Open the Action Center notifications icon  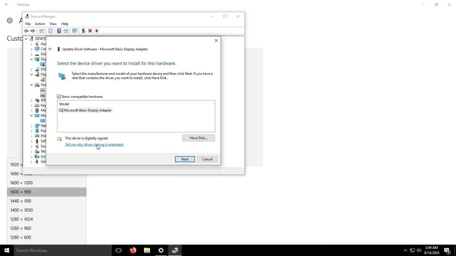coord(447,251)
